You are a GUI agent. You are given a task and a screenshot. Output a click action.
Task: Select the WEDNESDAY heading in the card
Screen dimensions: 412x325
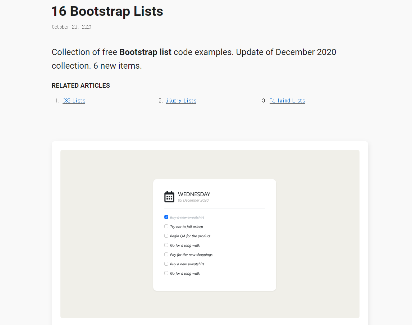point(194,194)
